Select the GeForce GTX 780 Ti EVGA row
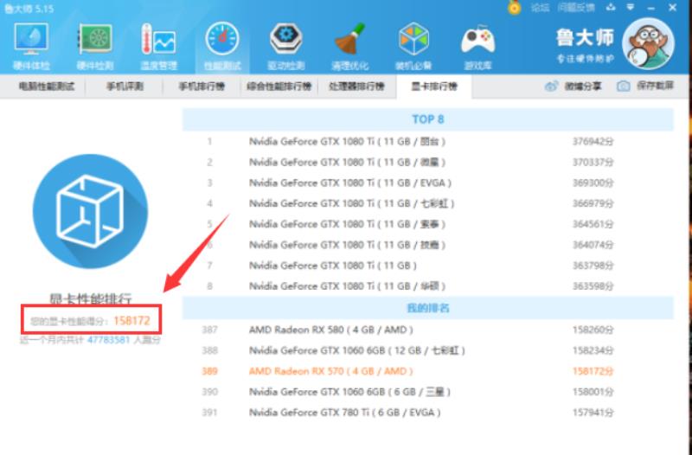The image size is (692, 455). [427, 413]
